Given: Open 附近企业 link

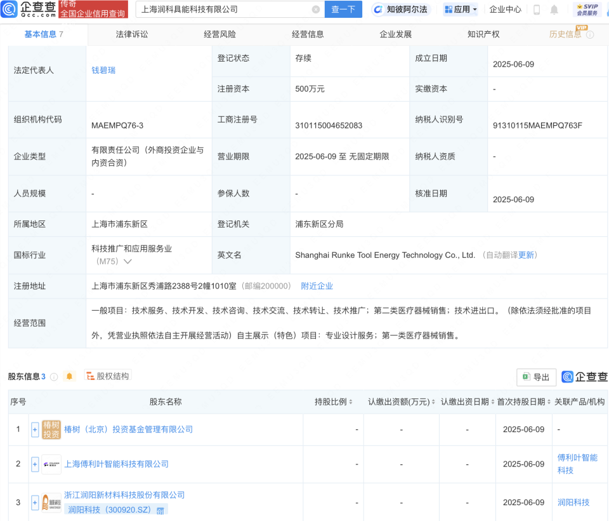Looking at the screenshot, I should point(317,286).
